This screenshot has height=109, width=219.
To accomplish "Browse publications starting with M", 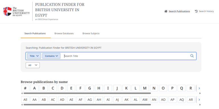I will (x=145, y=88).
